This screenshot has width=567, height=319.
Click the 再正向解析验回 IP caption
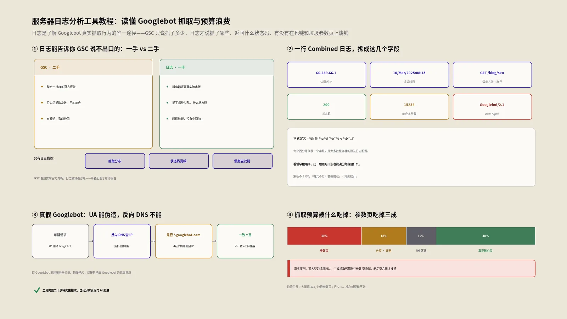coord(184,246)
